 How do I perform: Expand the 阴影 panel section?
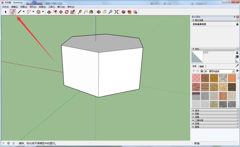[x=197, y=114]
